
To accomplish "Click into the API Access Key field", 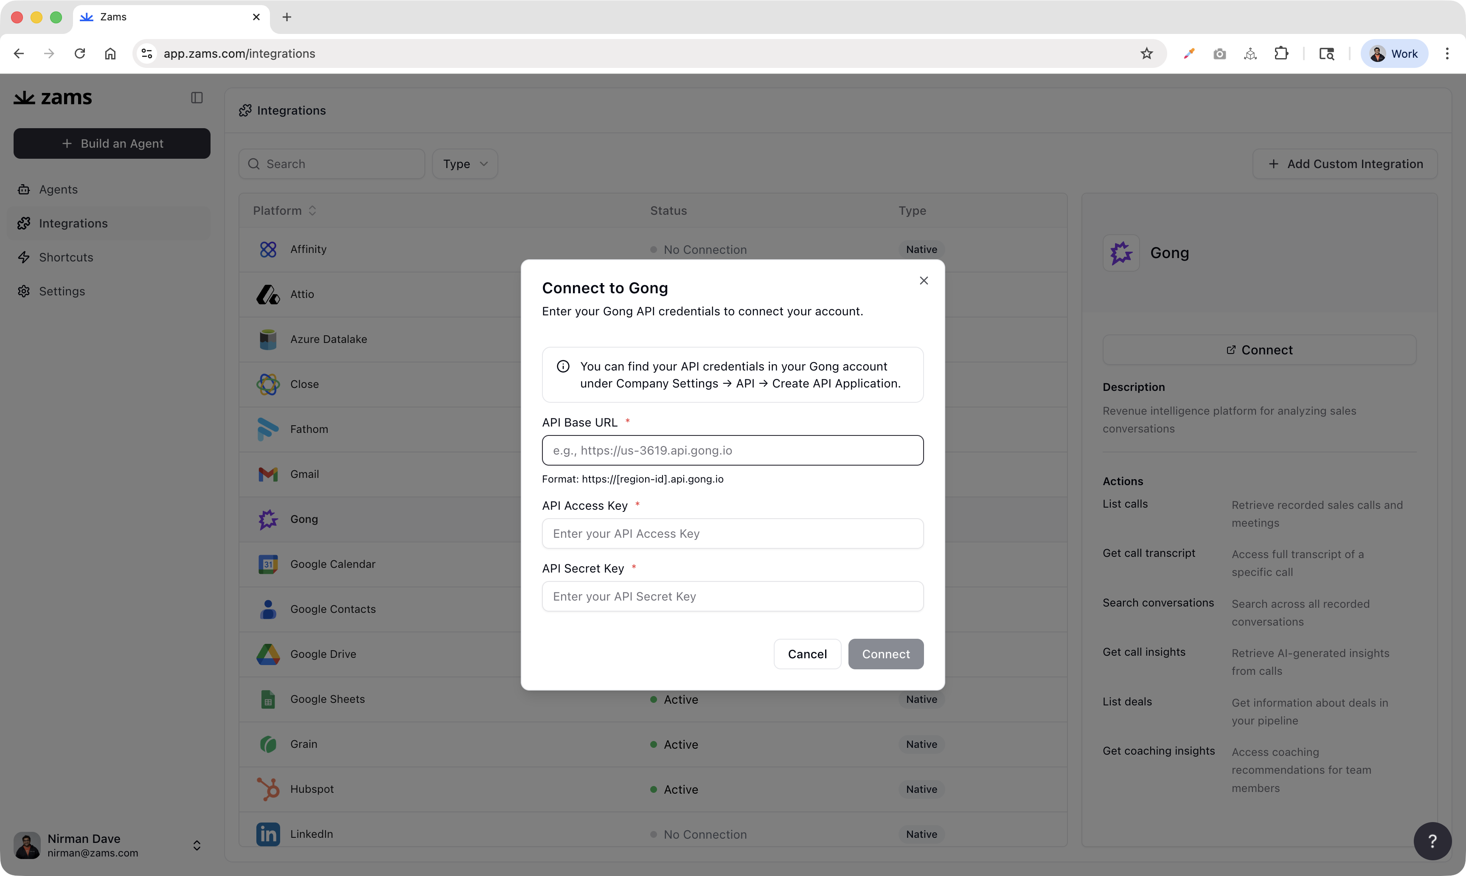I will pyautogui.click(x=733, y=533).
